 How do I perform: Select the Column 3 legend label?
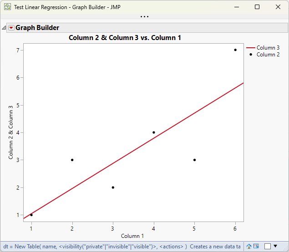pos(268,48)
